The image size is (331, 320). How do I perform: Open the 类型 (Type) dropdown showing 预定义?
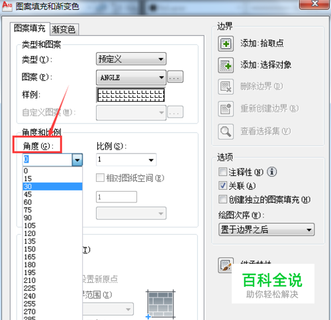coord(131,59)
